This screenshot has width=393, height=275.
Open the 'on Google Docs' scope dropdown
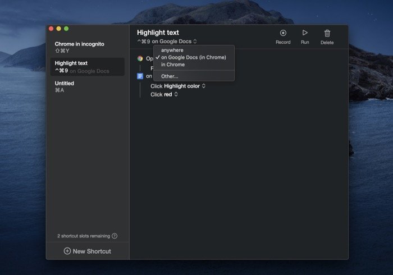[x=175, y=42]
